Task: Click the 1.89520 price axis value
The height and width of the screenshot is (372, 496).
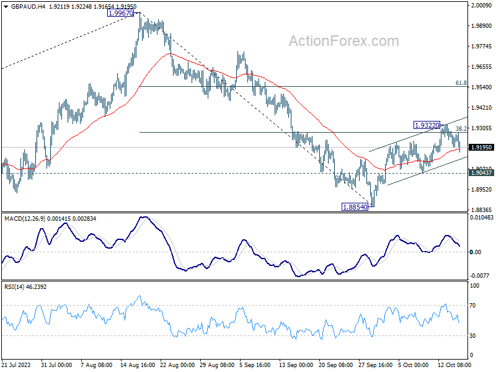Action: point(482,190)
